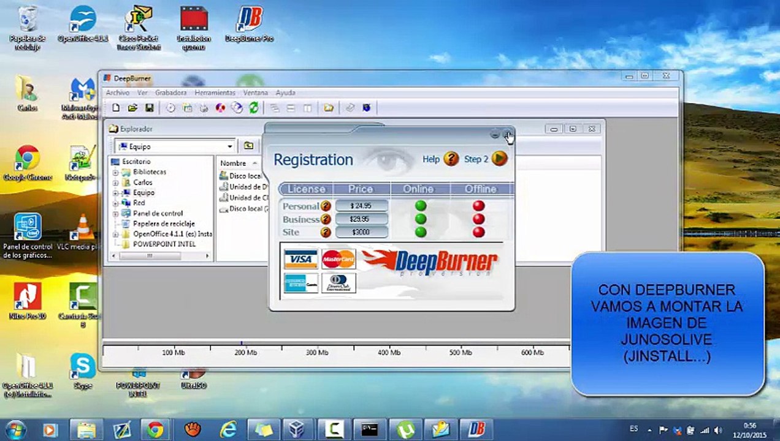This screenshot has width=780, height=441.
Task: Expand the Bibliotecas tree node
Action: [115, 172]
